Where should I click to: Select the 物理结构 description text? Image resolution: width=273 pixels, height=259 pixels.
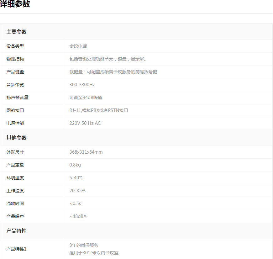[x=108, y=59]
